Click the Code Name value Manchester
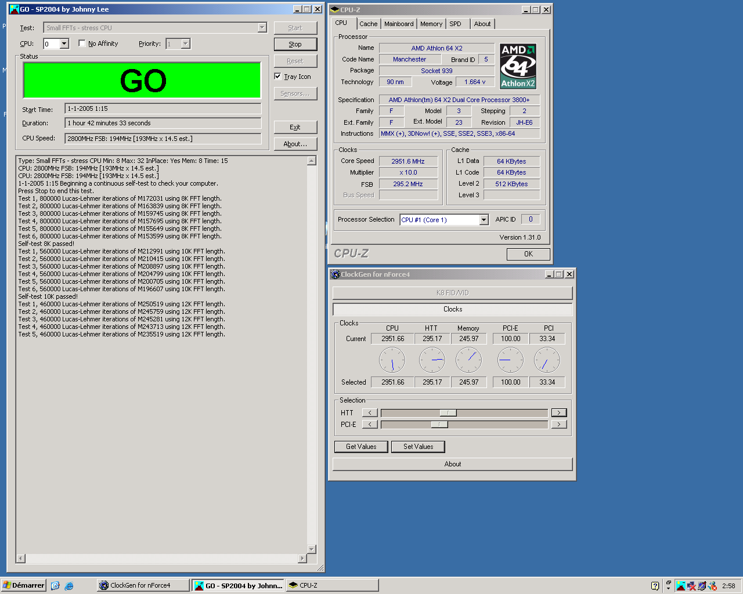743x594 pixels. 409,59
